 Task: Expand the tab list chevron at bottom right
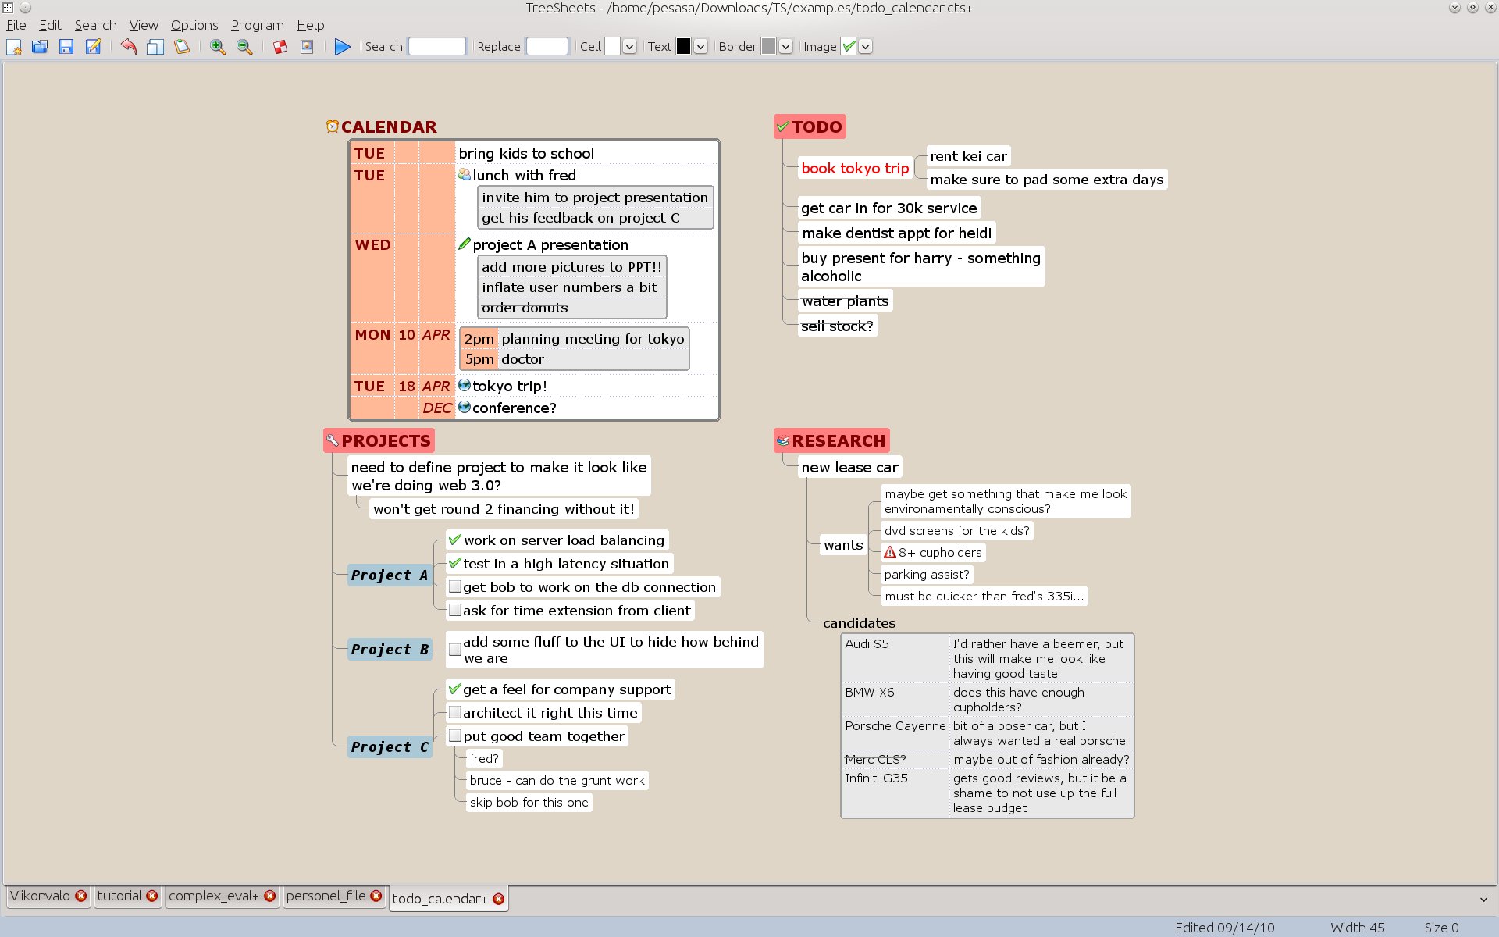tap(1483, 900)
